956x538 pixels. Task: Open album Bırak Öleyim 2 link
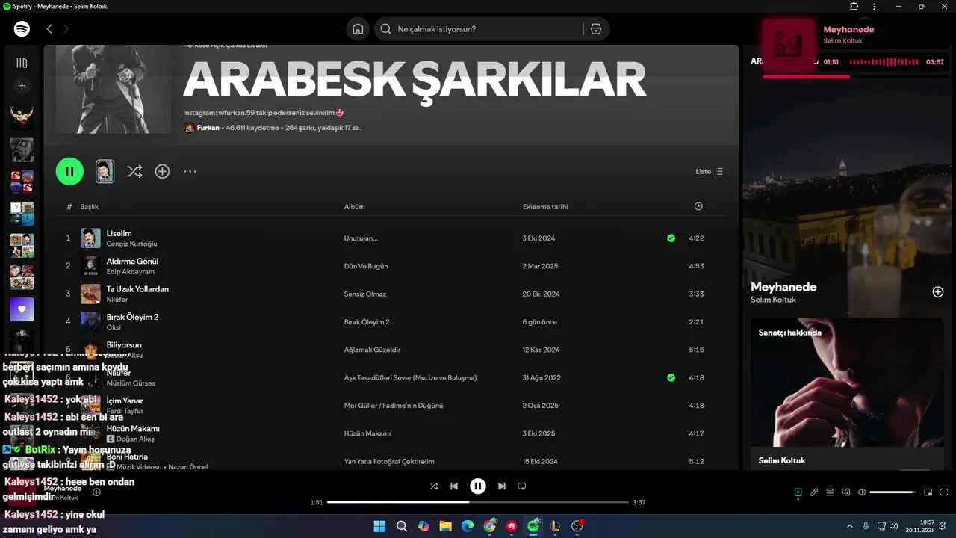coord(367,322)
